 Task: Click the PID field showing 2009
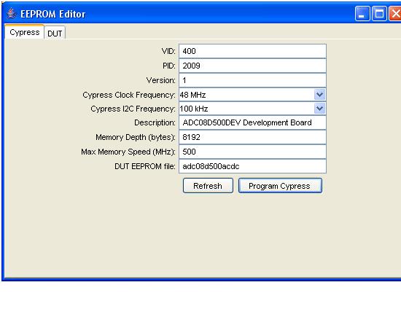coord(252,66)
